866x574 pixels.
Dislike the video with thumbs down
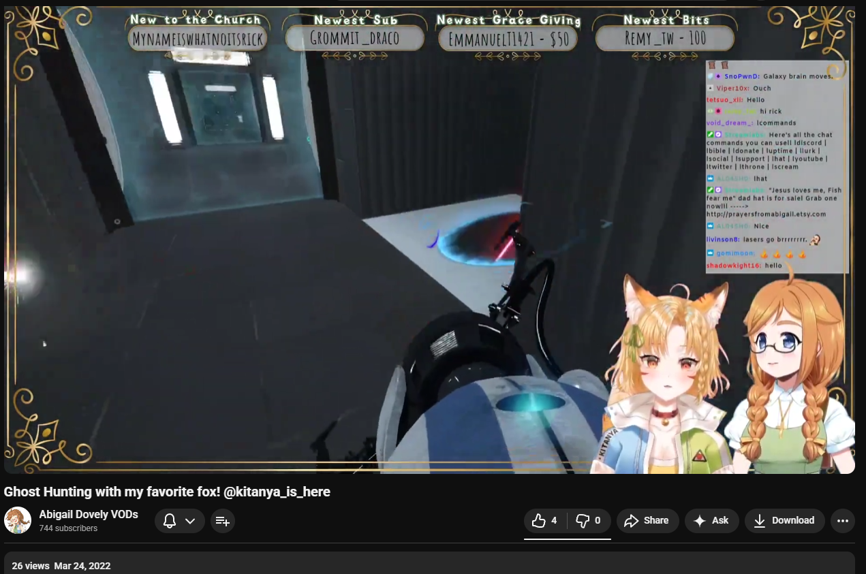pyautogui.click(x=589, y=521)
